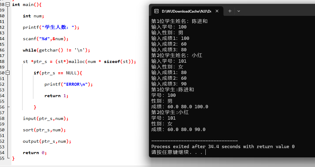Click the 'return 0;' line
Image resolution: width=315 pixels, height=167 pixels.
(x=35, y=153)
